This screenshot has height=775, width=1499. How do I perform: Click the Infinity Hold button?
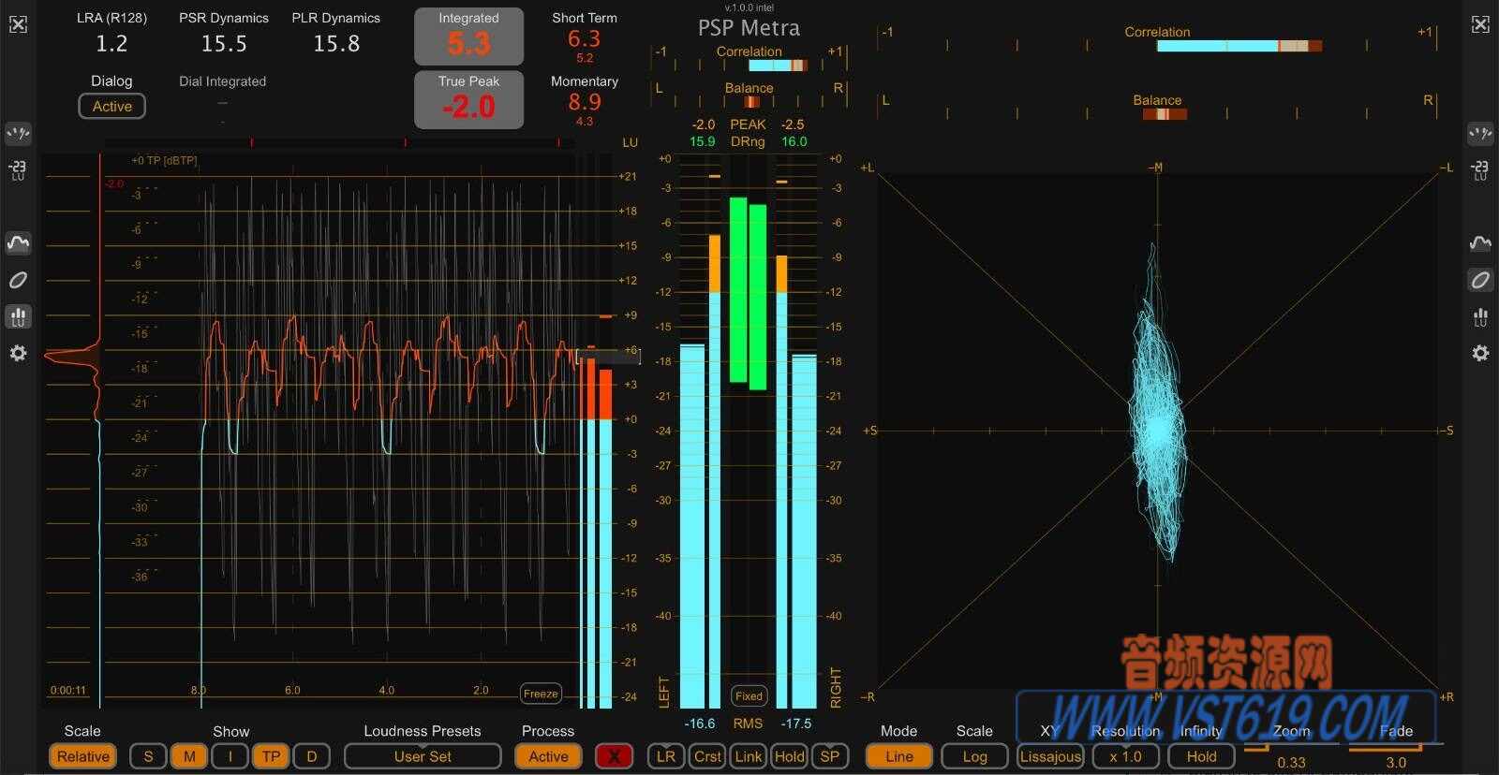[1201, 756]
